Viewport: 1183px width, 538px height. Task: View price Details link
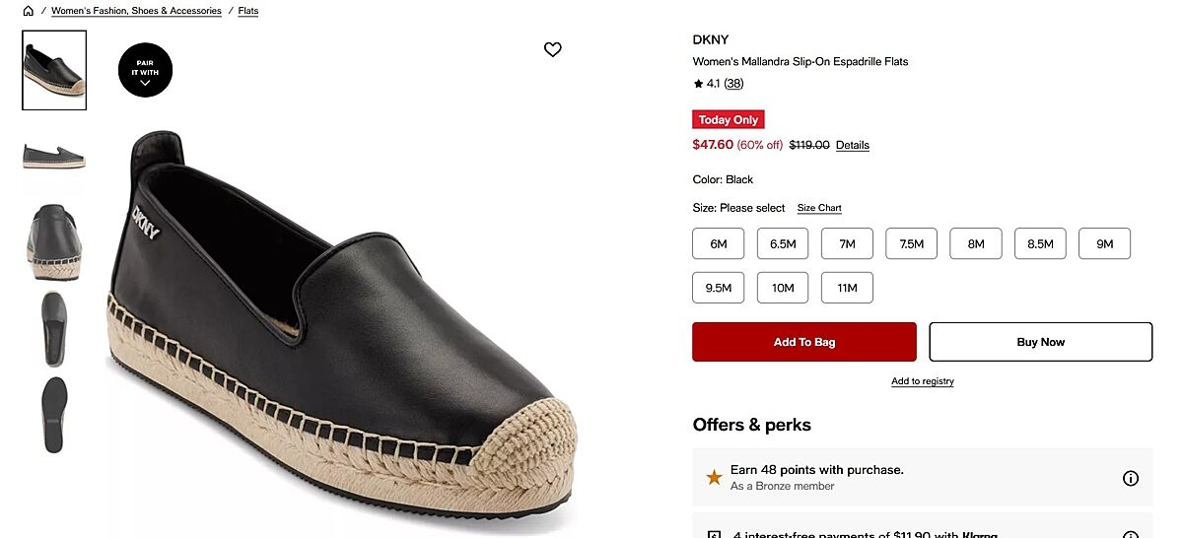(x=853, y=145)
